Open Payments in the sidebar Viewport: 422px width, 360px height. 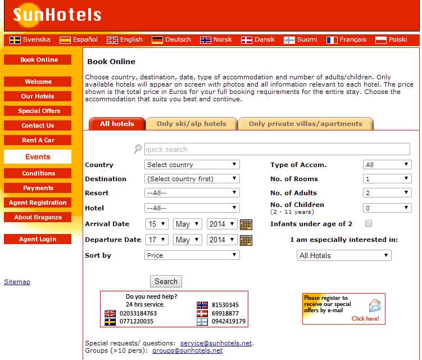(x=38, y=188)
